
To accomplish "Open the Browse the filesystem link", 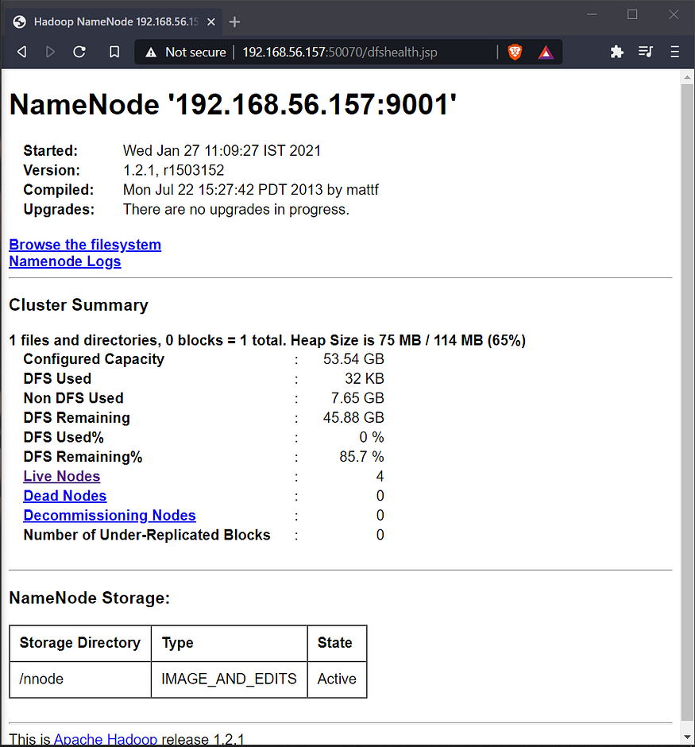I will 84,245.
